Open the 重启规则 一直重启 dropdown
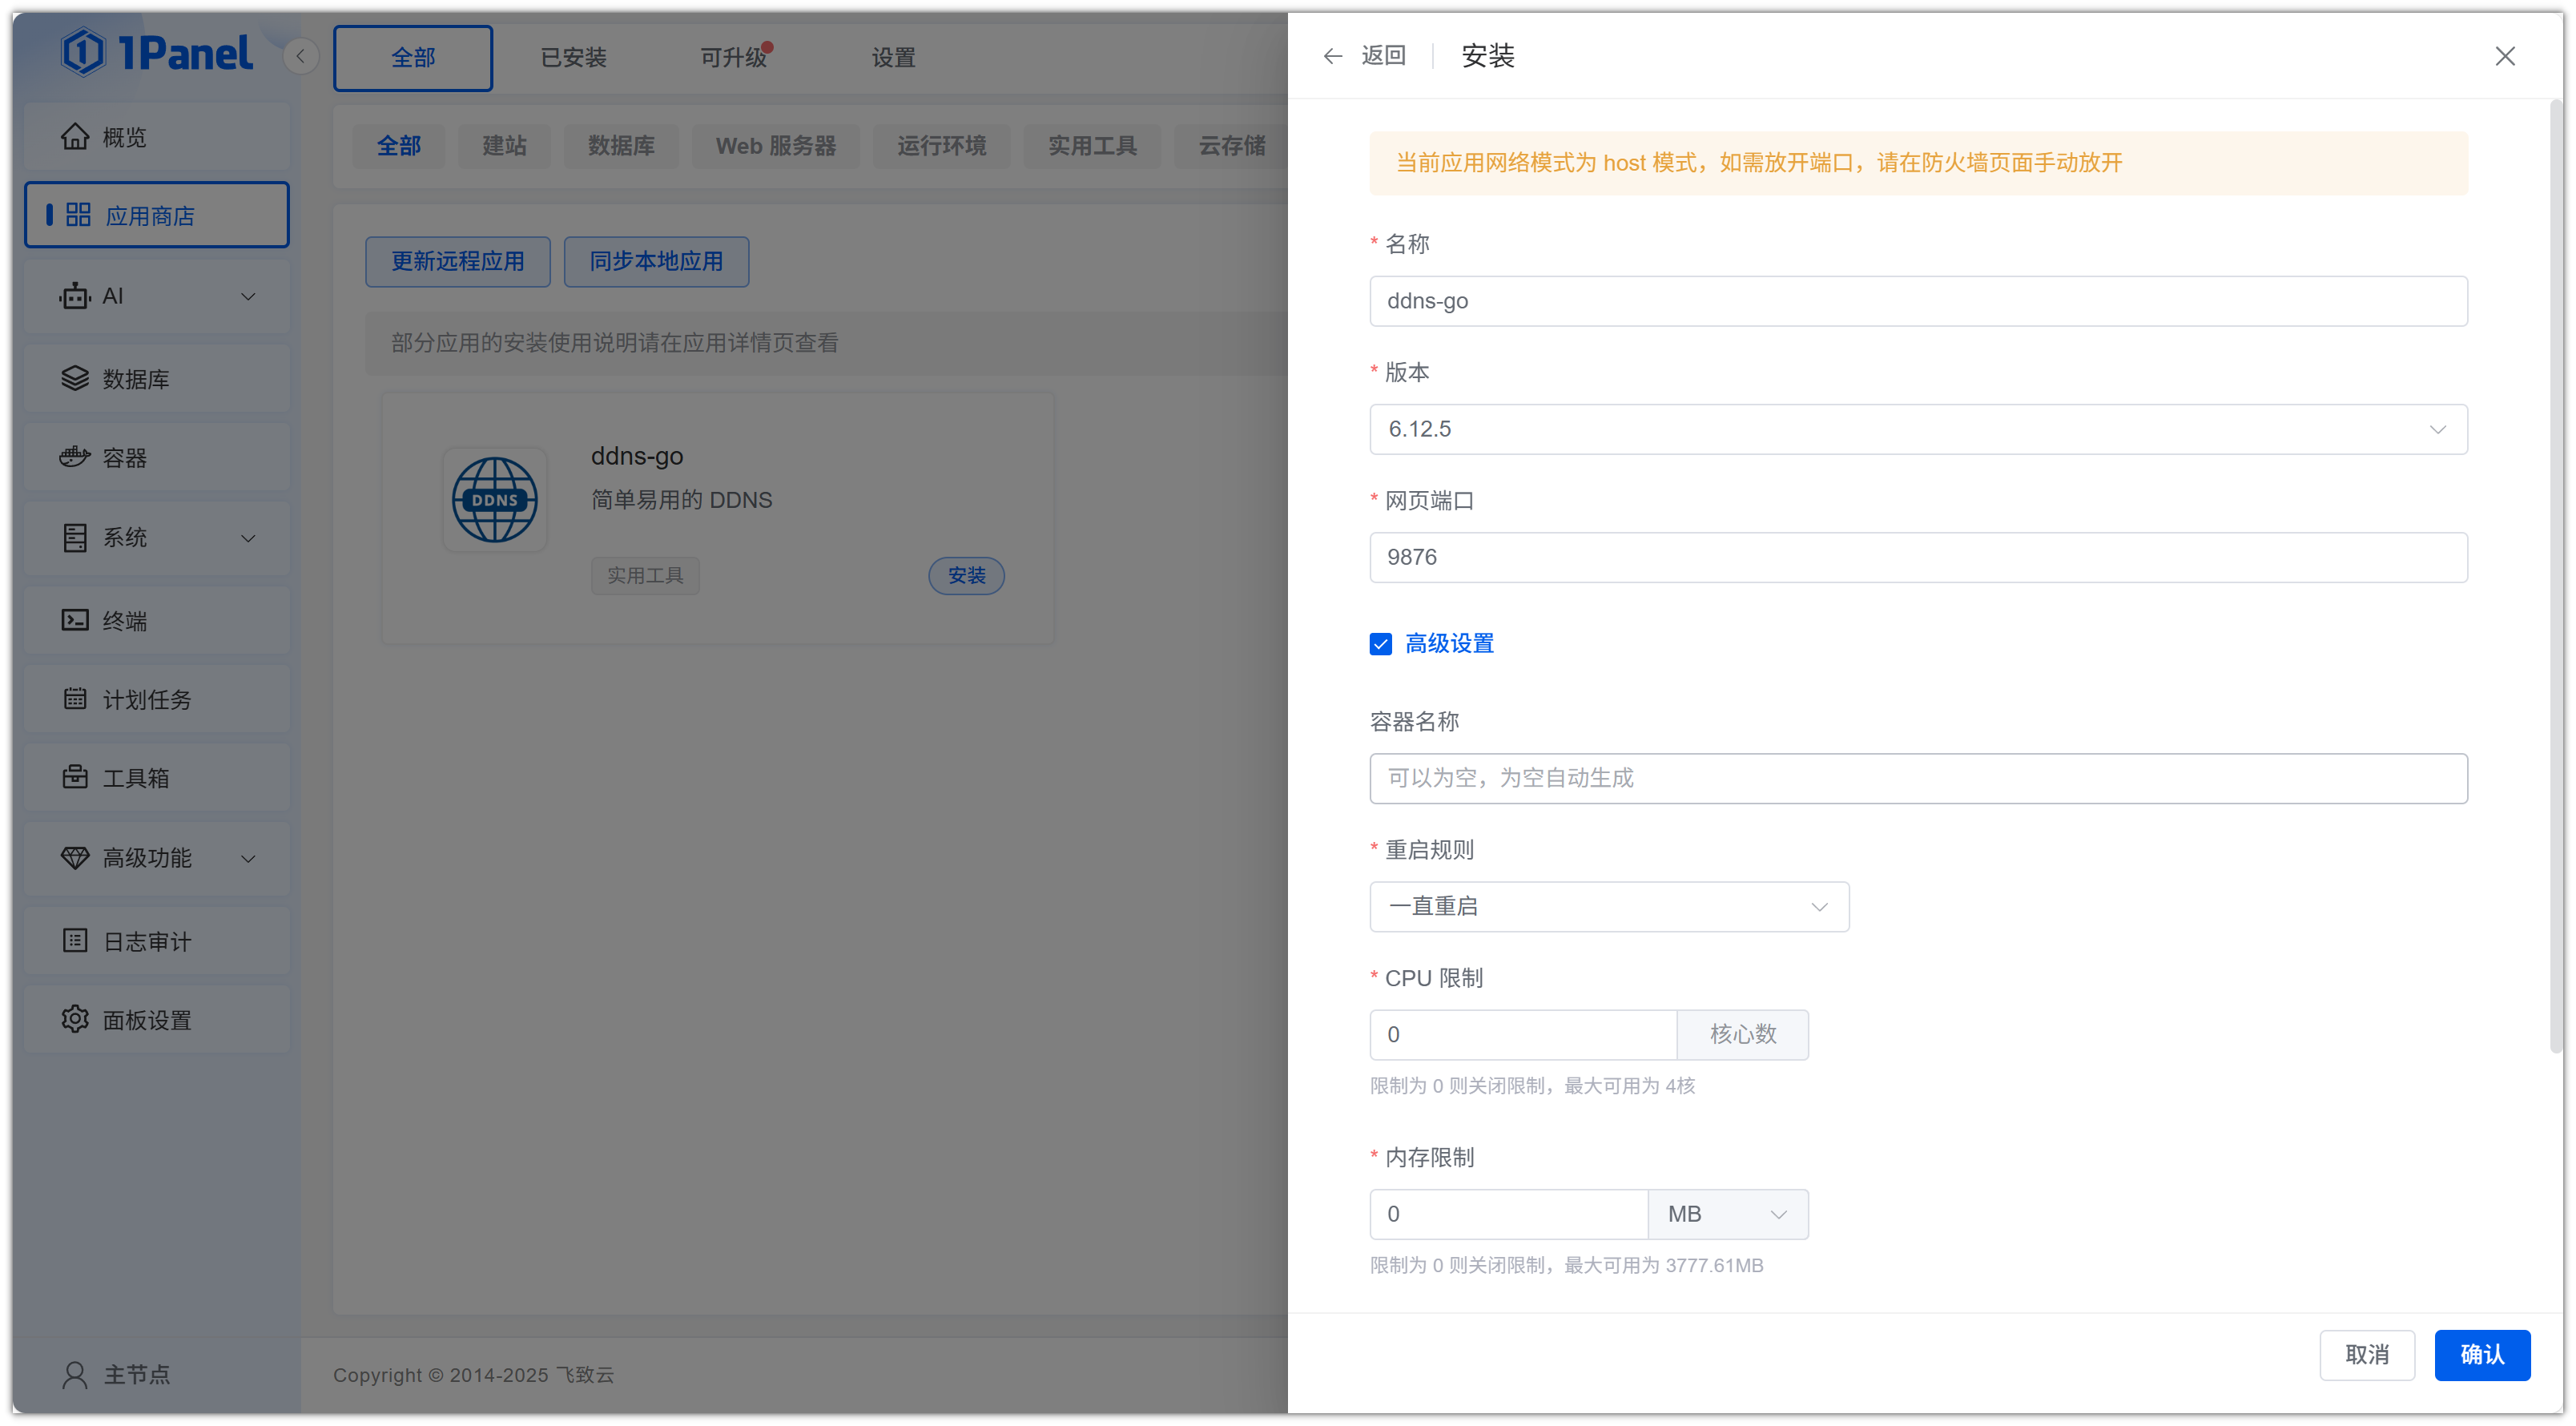2576x1426 pixels. click(x=1608, y=906)
